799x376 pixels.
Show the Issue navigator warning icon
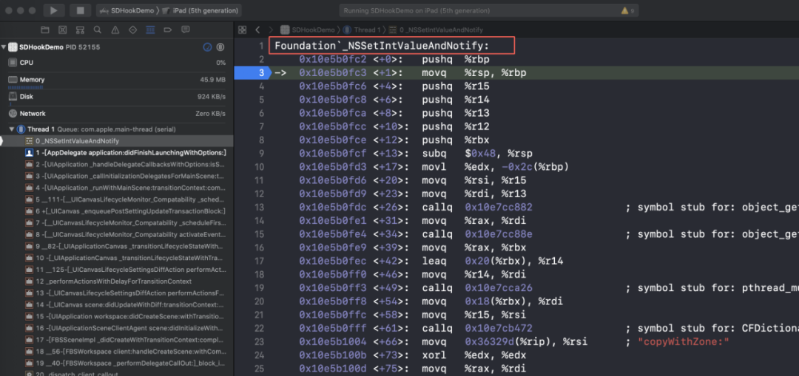click(115, 30)
